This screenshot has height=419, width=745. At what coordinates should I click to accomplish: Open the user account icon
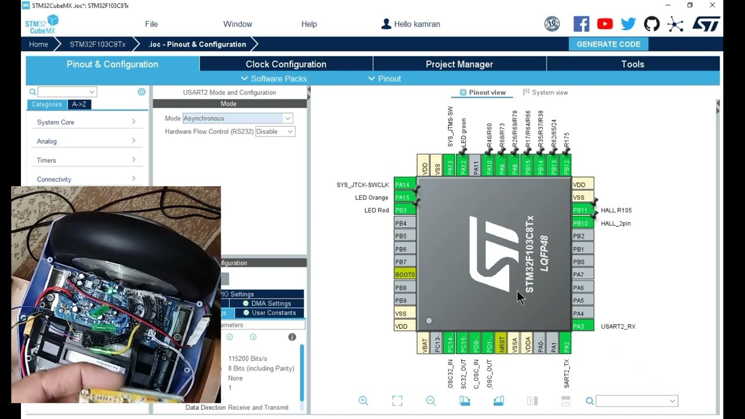pos(386,24)
